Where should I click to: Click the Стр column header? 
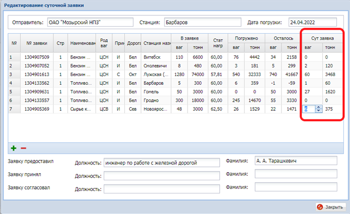pyautogui.click(x=60, y=43)
